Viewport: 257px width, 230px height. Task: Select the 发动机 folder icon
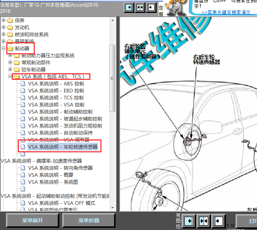coord(10,27)
